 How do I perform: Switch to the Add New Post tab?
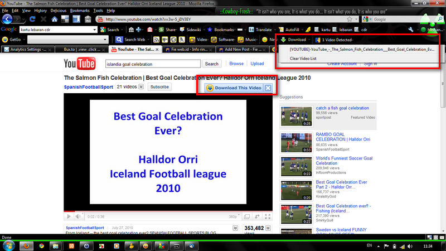(243, 49)
